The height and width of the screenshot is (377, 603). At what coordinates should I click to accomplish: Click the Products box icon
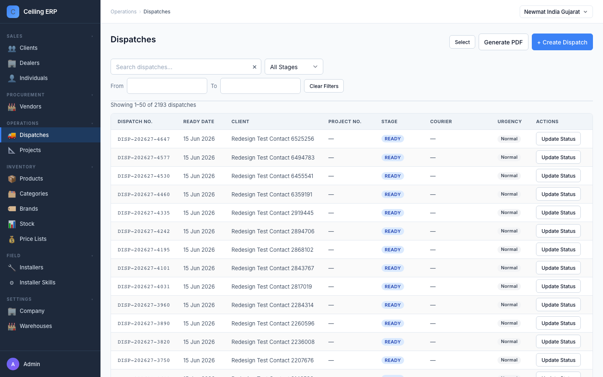(x=12, y=179)
